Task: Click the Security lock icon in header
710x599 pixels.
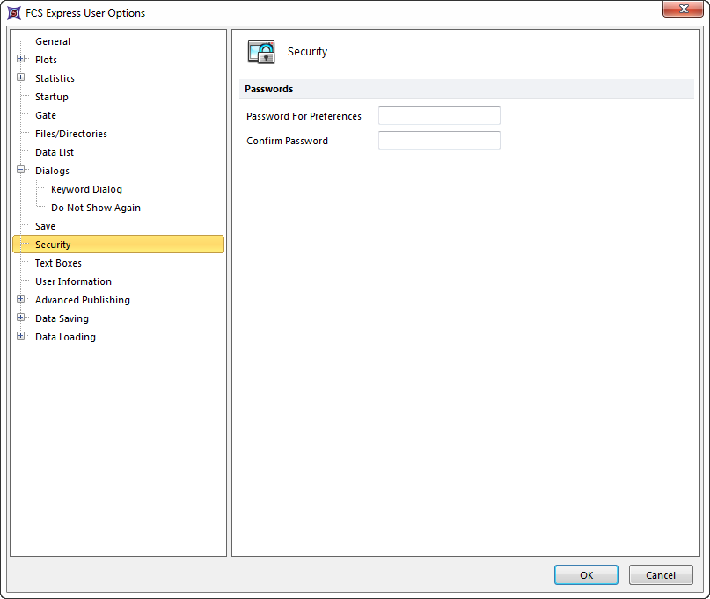Action: coord(261,52)
